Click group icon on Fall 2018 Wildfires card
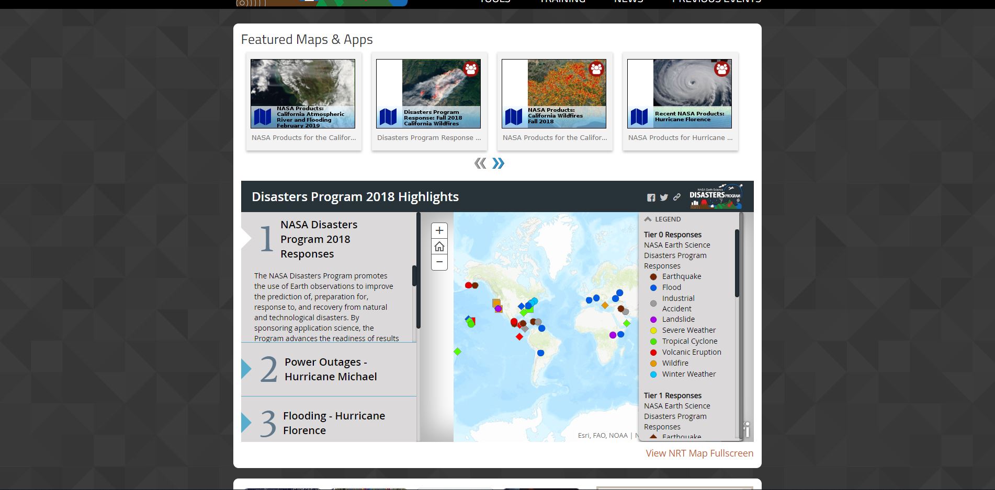The width and height of the screenshot is (995, 490). click(471, 69)
